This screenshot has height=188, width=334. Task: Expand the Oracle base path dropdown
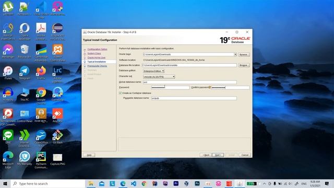235,54
